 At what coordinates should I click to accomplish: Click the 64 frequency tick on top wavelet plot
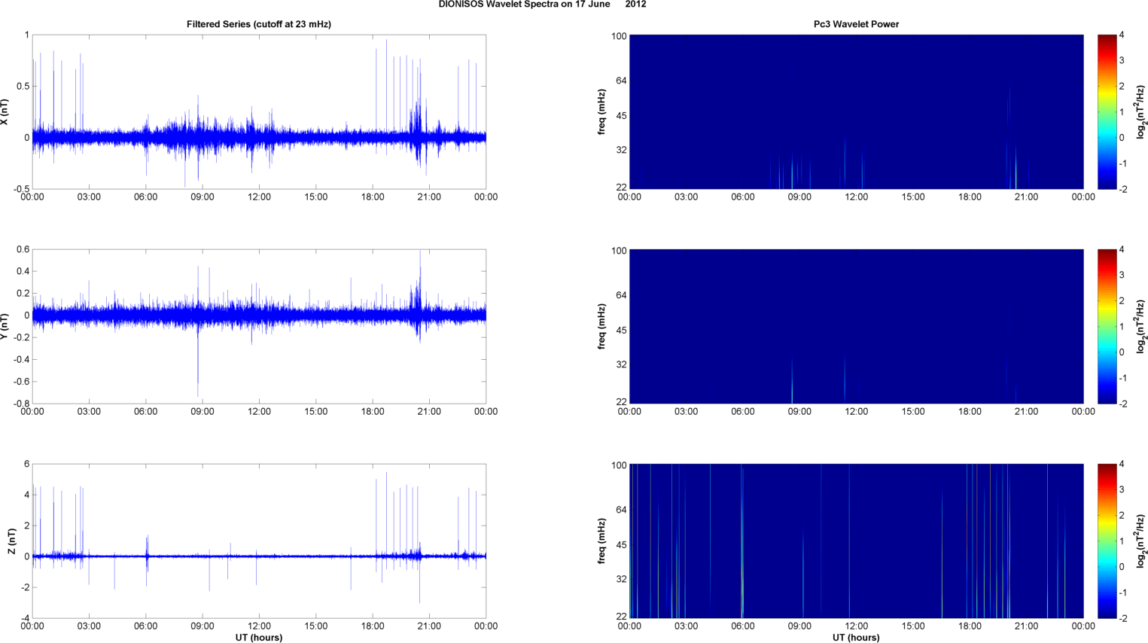coord(621,81)
